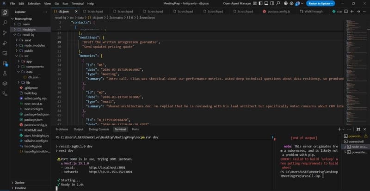Expand the Outline section

point(19,183)
